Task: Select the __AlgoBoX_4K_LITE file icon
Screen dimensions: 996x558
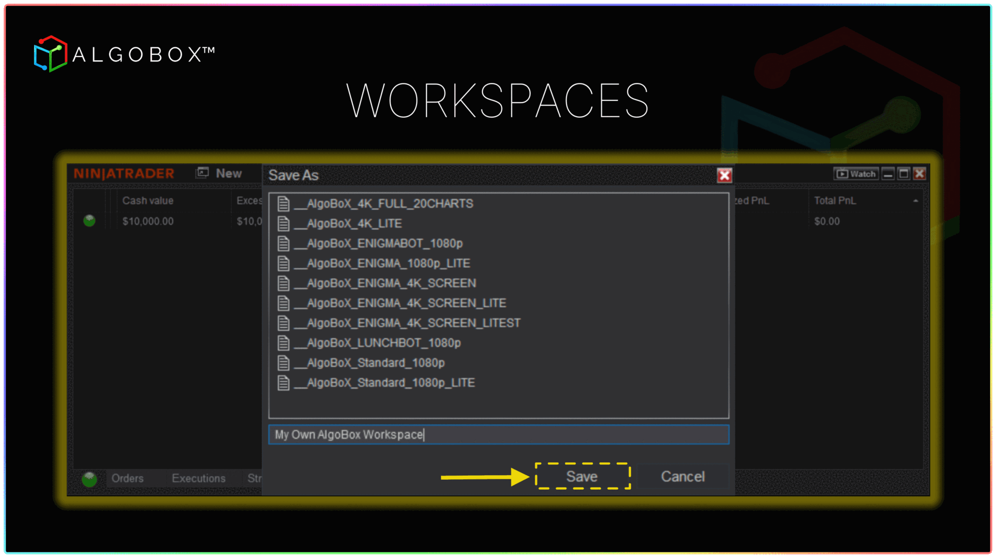Action: click(283, 223)
